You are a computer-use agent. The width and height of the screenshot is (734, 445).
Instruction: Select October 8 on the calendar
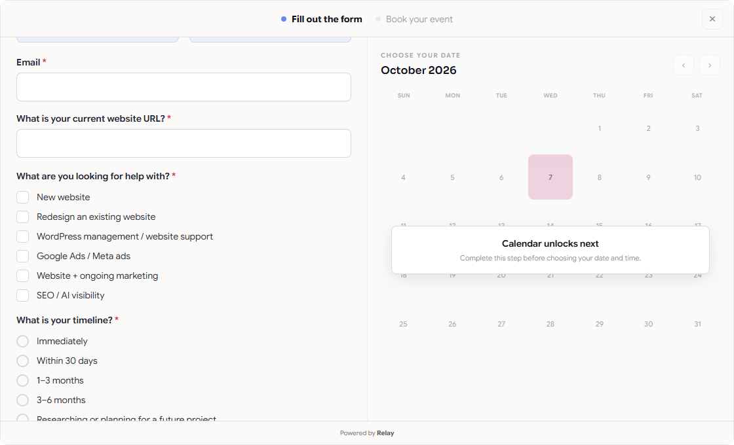(x=599, y=177)
